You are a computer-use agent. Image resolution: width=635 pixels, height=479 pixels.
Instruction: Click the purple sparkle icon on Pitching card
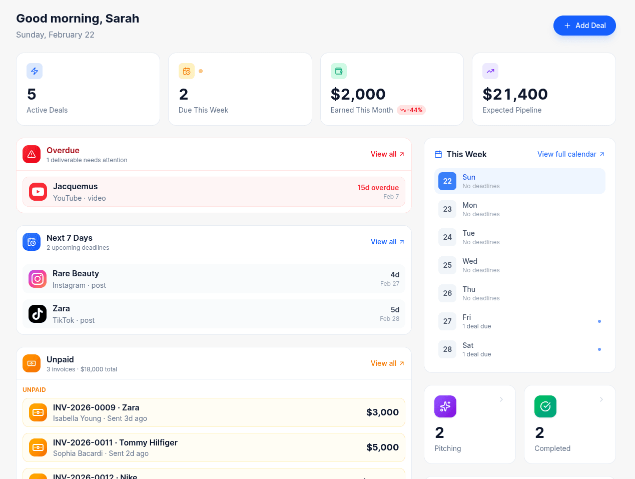(x=445, y=406)
